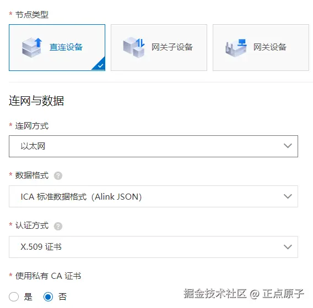Open the 连网方式 dropdown showing 以太网
Image resolution: width=313 pixels, height=308 pixels.
(153, 146)
